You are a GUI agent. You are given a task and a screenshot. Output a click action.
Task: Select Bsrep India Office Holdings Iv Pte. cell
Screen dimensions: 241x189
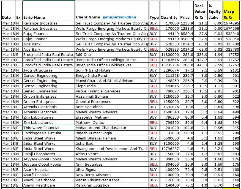[112, 60]
